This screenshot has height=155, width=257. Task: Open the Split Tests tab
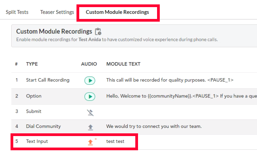tap(17, 12)
